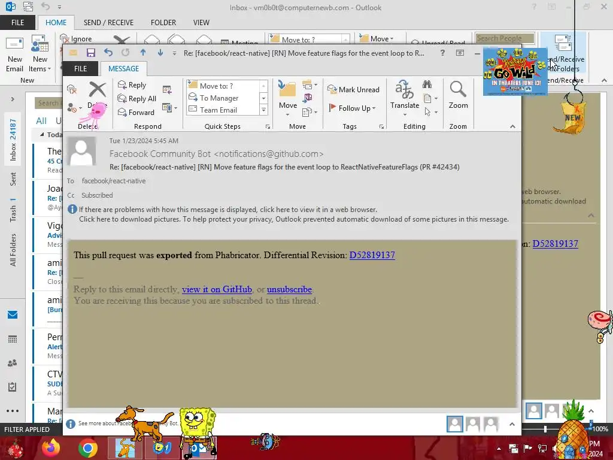Screen dimensions: 613x460
Task: Click the navigation bar more options dots
Action: tap(13, 411)
